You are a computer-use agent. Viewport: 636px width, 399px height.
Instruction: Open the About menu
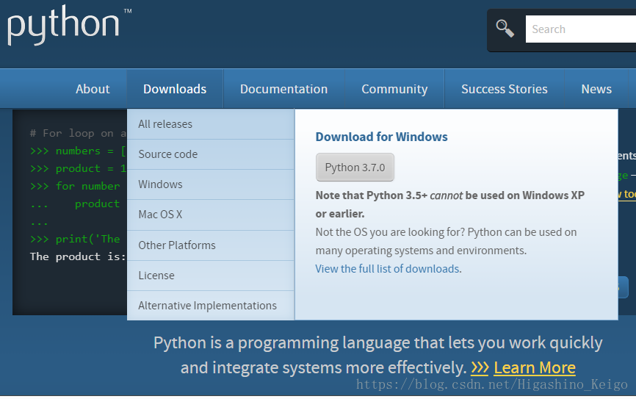tap(93, 89)
